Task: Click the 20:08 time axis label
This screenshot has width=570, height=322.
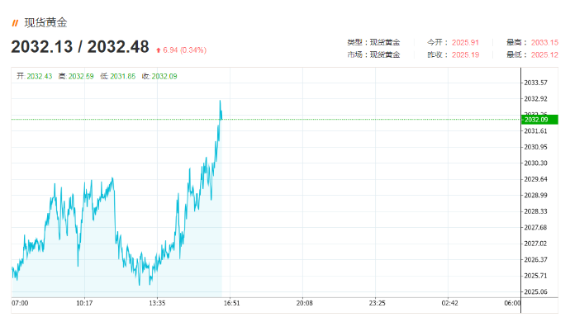Action: click(x=304, y=303)
